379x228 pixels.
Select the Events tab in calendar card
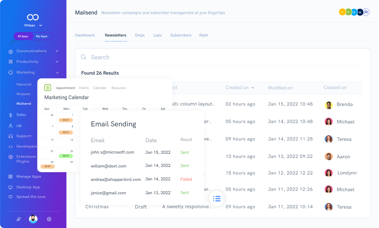(84, 88)
